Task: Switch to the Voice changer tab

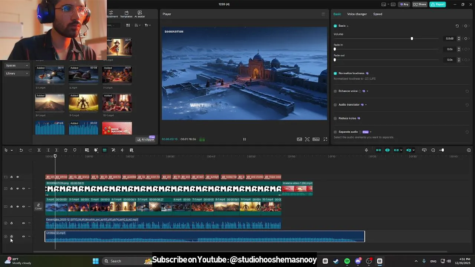Action: [x=357, y=14]
